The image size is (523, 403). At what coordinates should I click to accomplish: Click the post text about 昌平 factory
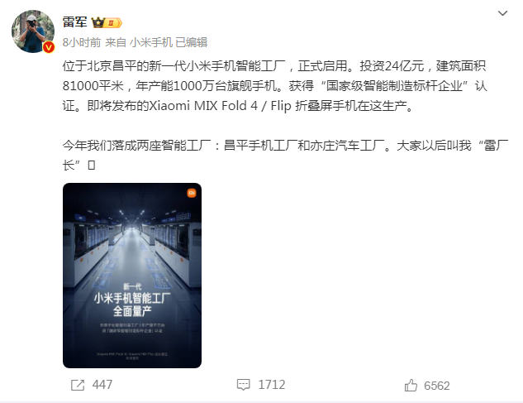275,86
